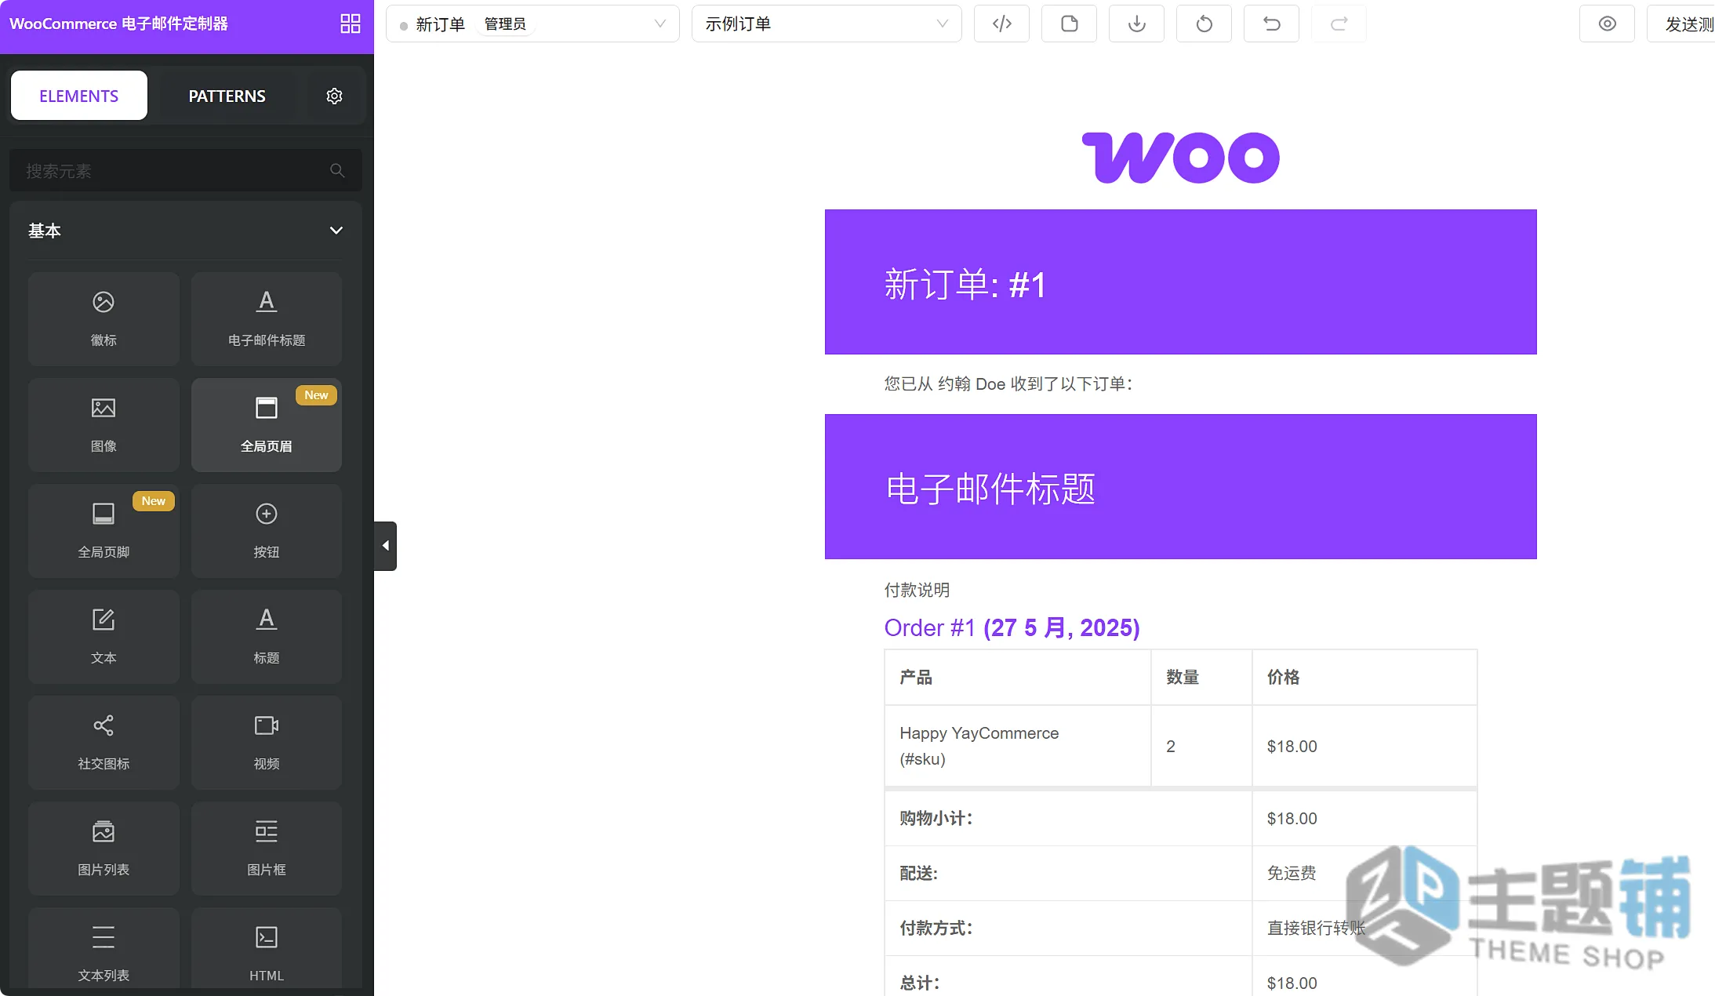Add the 标题 heading element
Screen dimensions: 1715x996
(x=267, y=636)
